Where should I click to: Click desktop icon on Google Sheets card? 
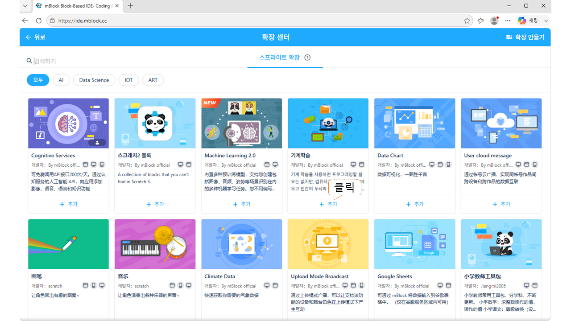point(440,286)
